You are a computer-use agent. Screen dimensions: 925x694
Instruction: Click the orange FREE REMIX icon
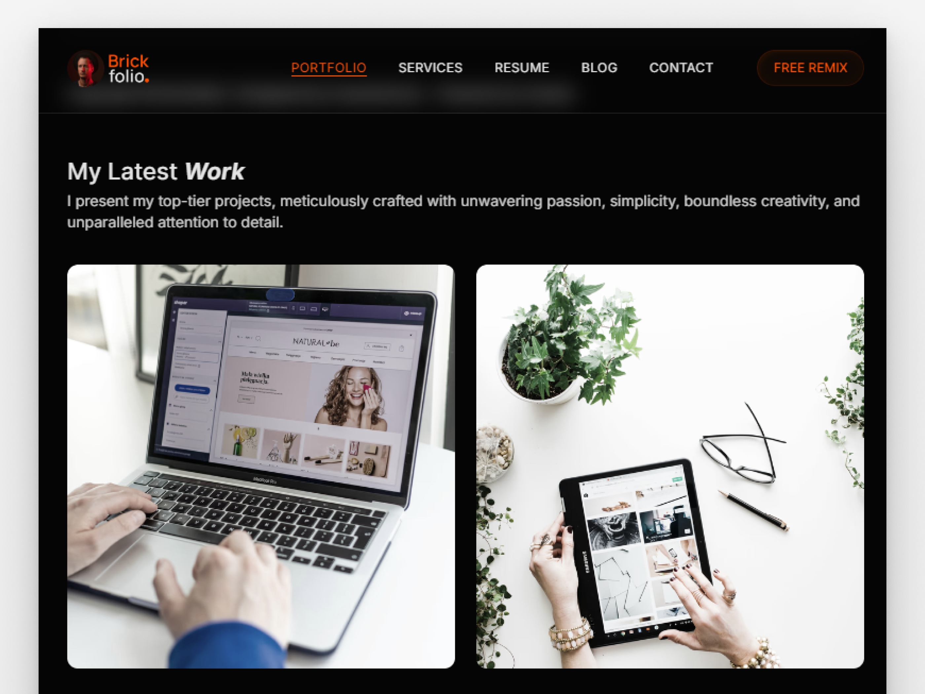click(811, 68)
